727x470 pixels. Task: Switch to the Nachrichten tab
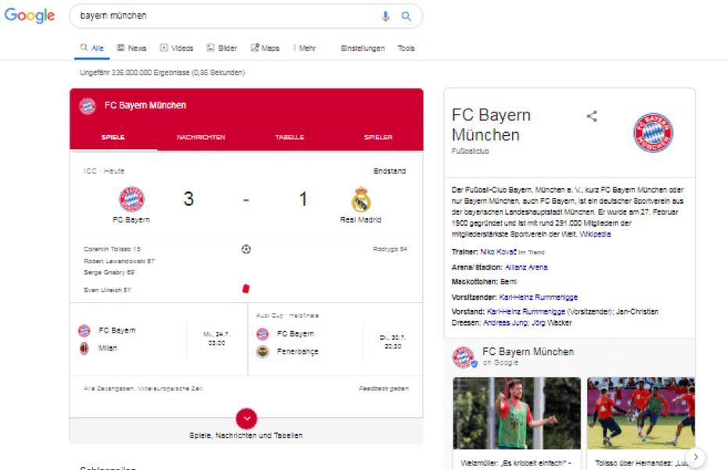[x=201, y=137]
